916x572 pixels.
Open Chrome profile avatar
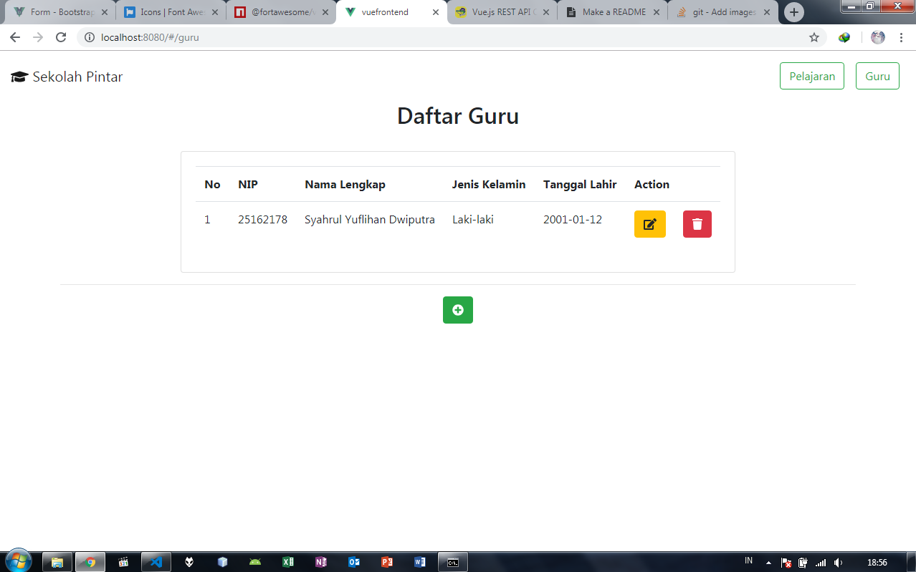[x=877, y=37]
